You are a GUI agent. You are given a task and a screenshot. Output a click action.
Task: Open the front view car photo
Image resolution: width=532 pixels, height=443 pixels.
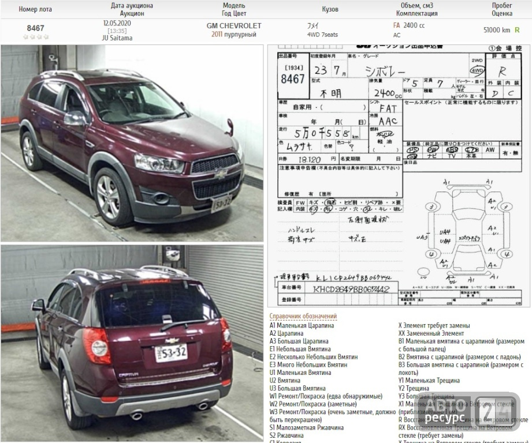[132, 143]
